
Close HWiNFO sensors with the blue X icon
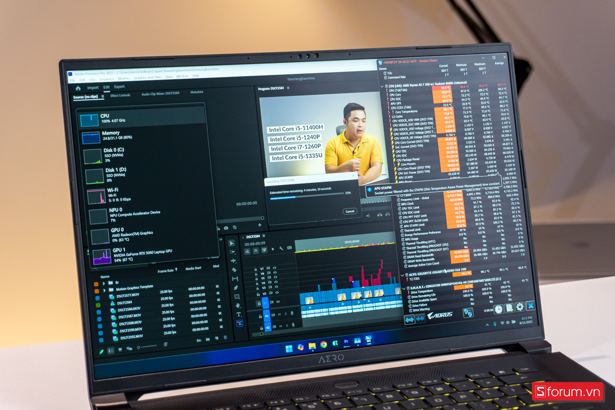pyautogui.click(x=530, y=305)
